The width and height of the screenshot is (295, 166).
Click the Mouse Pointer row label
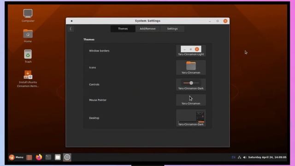pyautogui.click(x=98, y=100)
